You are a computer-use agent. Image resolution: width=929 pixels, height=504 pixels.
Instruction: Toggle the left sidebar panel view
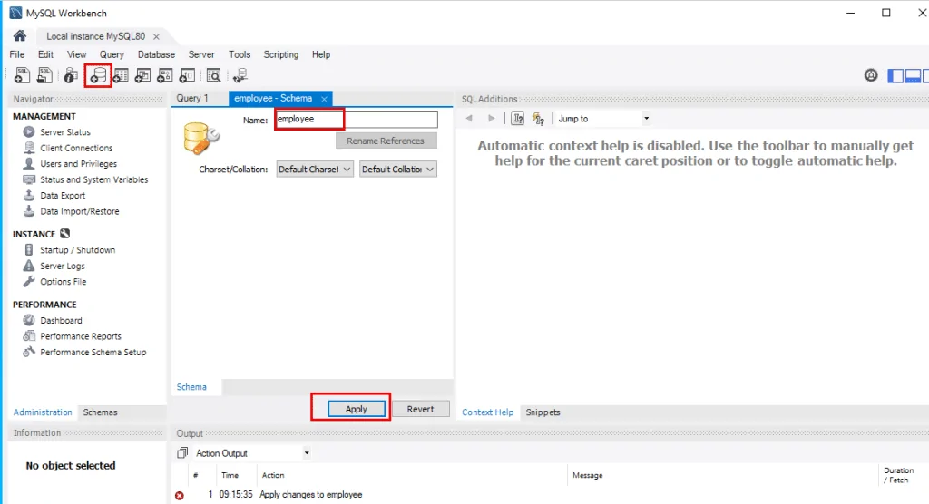(x=895, y=75)
